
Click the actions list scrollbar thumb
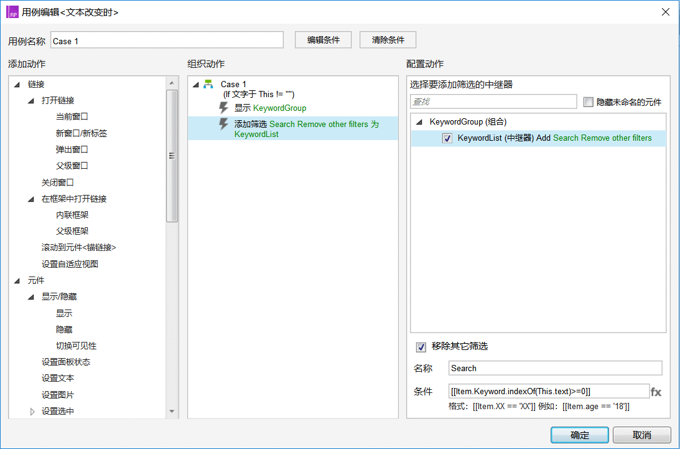pos(172,156)
